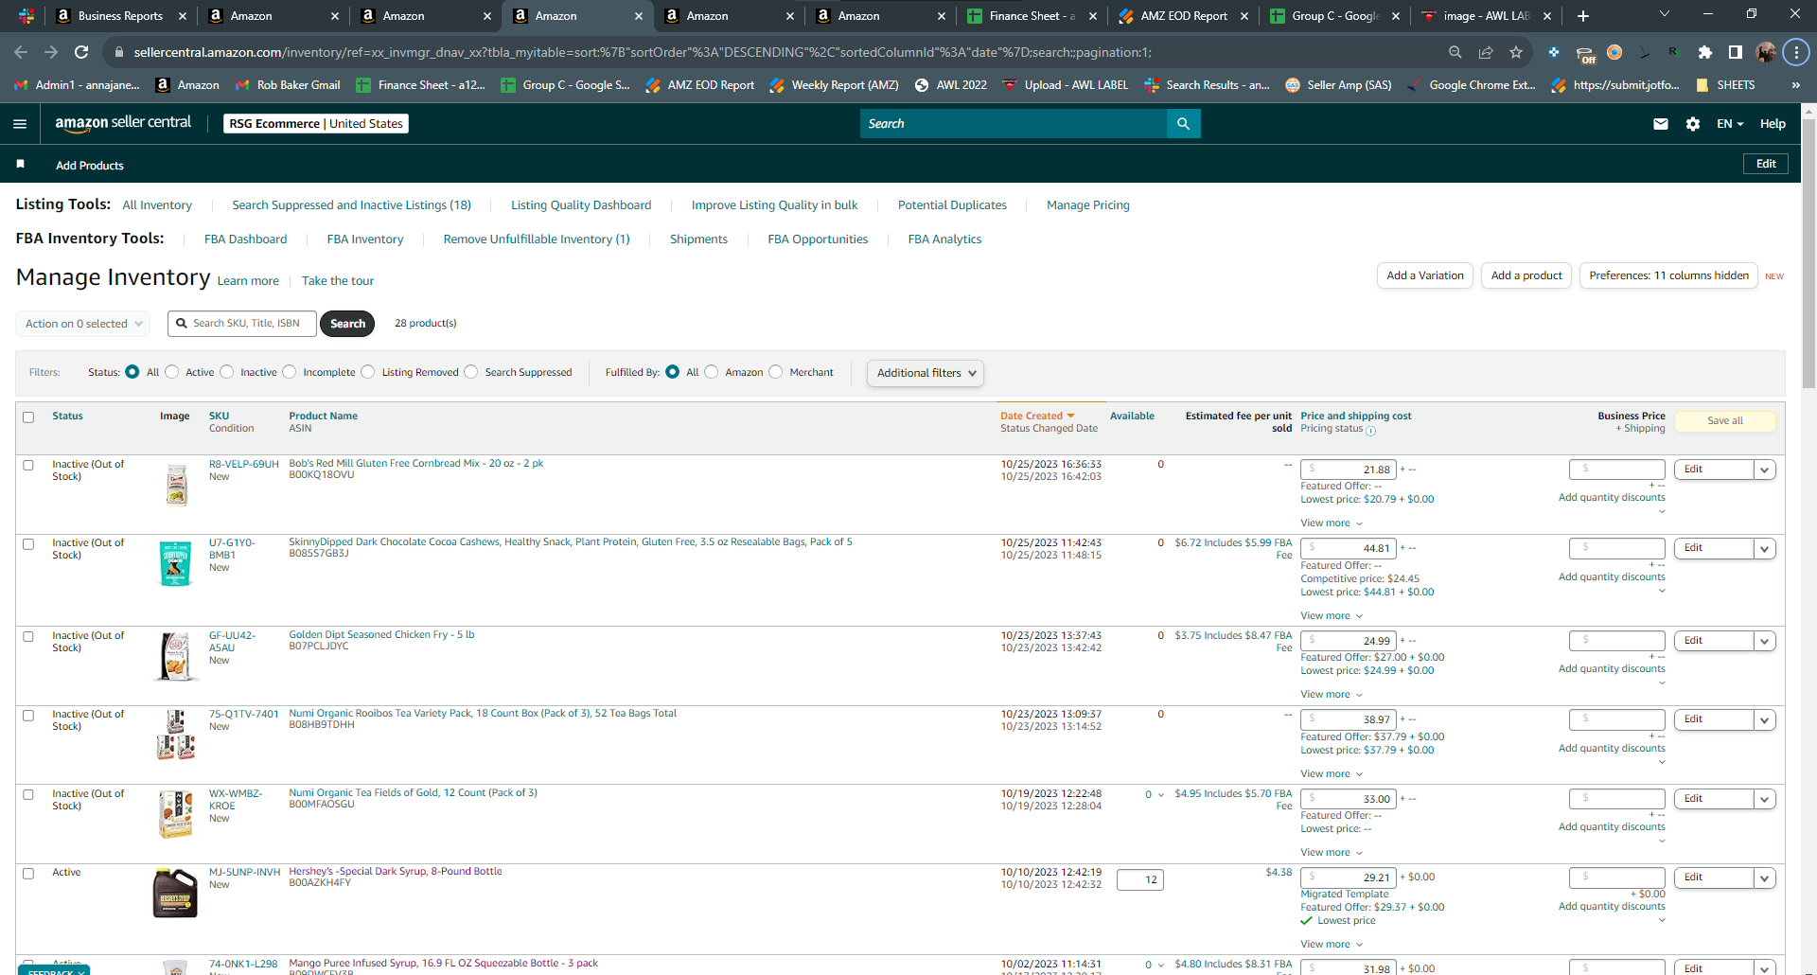Click the price field showing 21.88

click(1349, 470)
